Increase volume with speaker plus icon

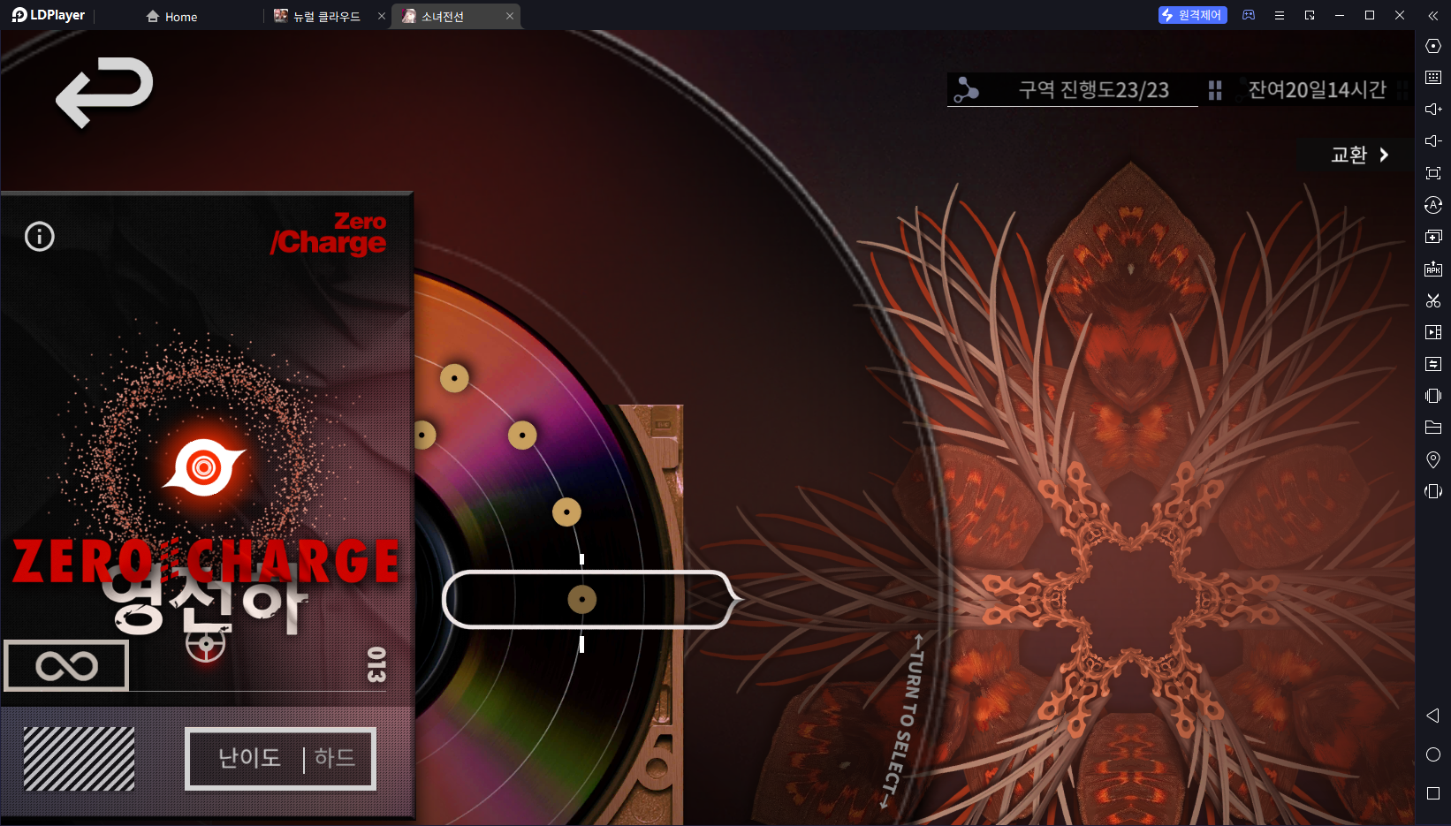tap(1433, 110)
